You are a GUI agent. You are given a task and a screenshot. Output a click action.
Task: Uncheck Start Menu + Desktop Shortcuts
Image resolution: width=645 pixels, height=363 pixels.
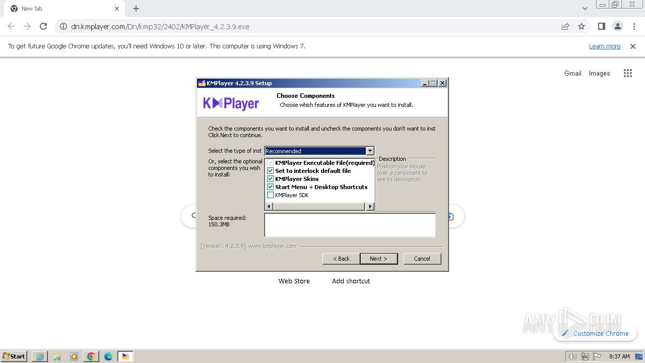point(270,187)
